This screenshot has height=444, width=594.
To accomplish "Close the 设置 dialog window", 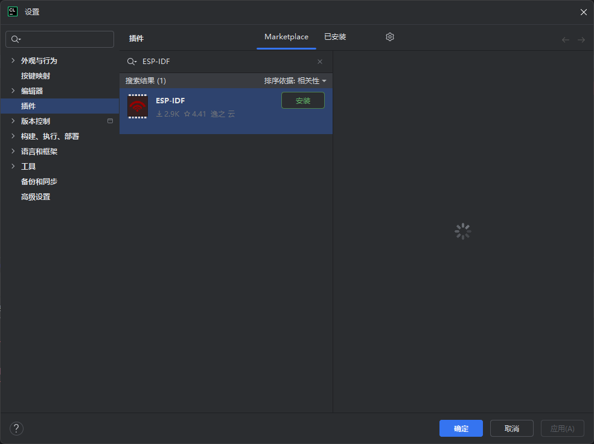I will (583, 12).
